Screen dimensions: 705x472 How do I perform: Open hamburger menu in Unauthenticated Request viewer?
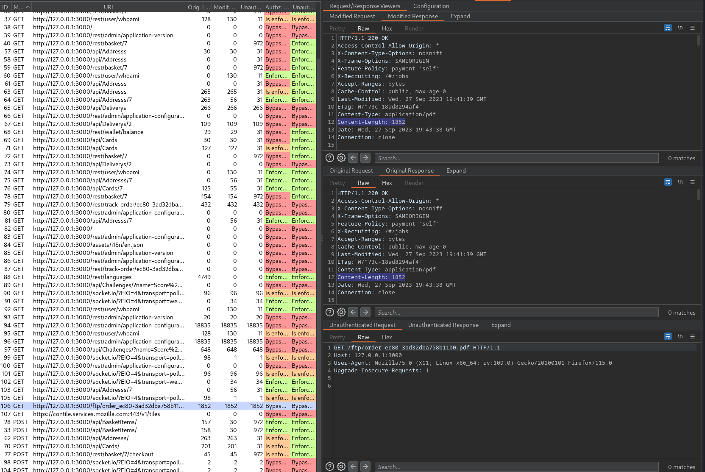[x=692, y=337]
